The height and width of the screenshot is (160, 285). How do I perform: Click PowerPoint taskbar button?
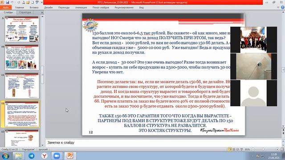click(x=70, y=156)
